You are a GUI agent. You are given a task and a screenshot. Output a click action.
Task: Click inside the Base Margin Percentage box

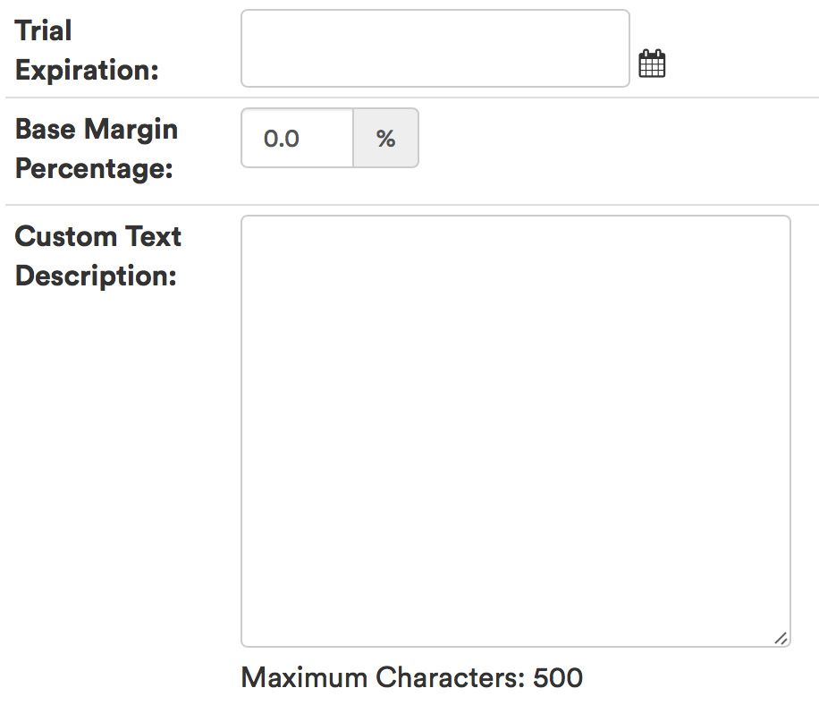coord(296,138)
